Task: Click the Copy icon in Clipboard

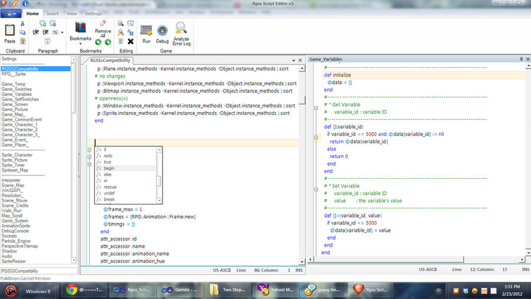Action: (x=22, y=32)
